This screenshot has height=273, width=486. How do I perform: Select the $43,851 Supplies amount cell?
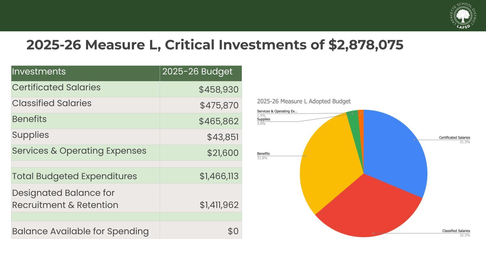(x=222, y=137)
